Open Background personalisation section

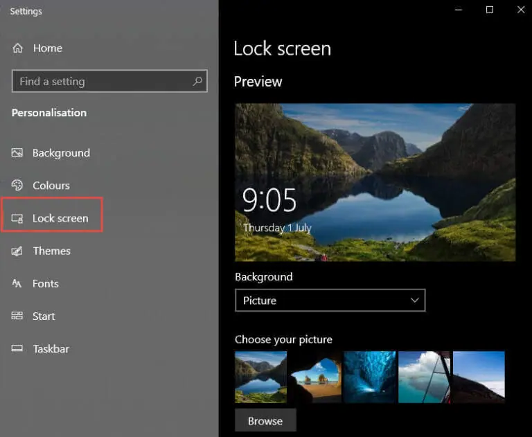click(61, 153)
